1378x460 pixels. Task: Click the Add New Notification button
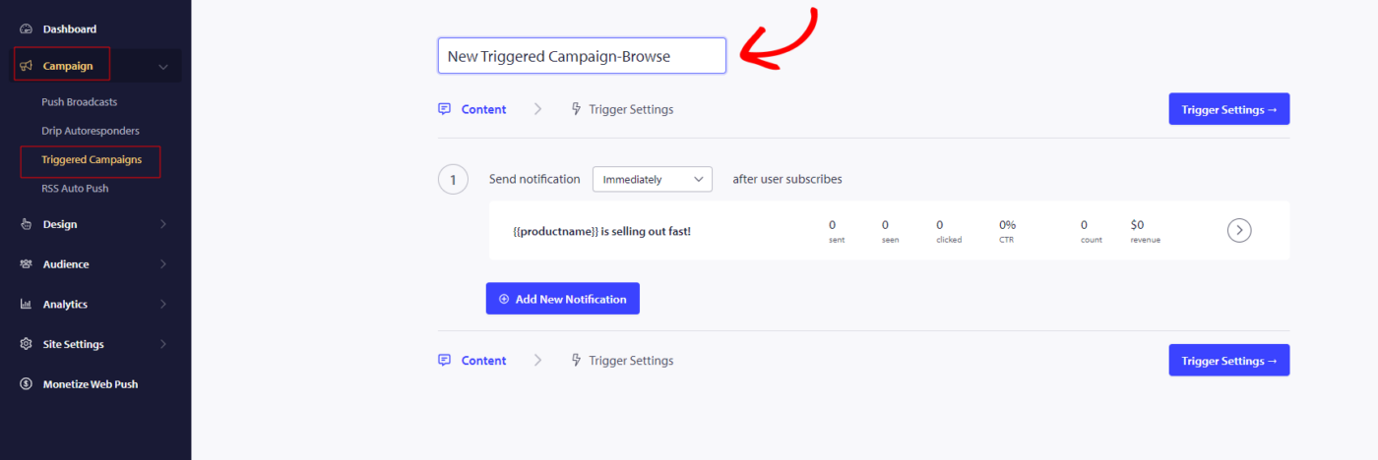click(x=563, y=299)
